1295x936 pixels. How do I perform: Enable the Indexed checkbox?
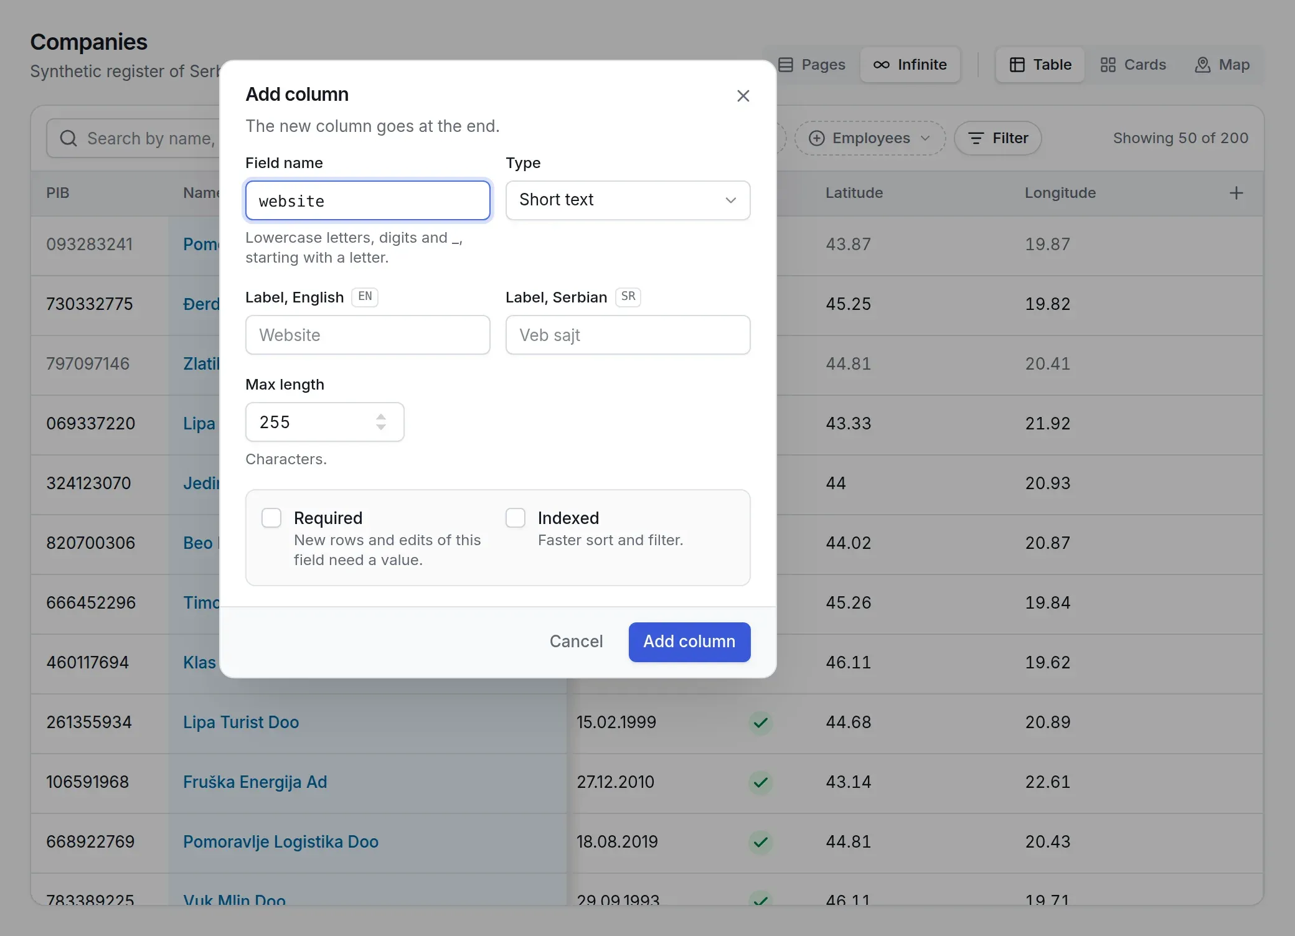coord(516,518)
